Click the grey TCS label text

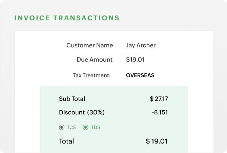pyautogui.click(x=71, y=128)
